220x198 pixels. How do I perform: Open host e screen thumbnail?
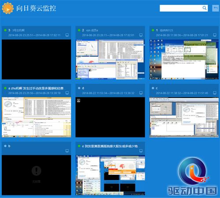pyautogui.click(x=110, y=175)
